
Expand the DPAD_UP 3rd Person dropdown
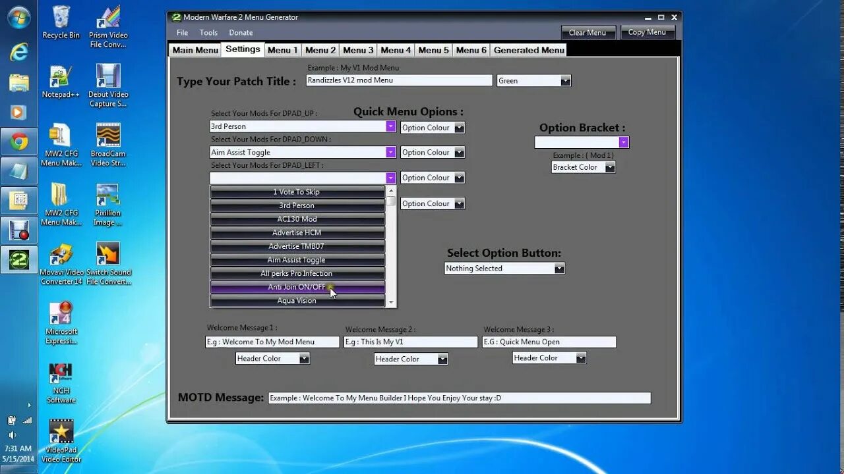click(390, 126)
